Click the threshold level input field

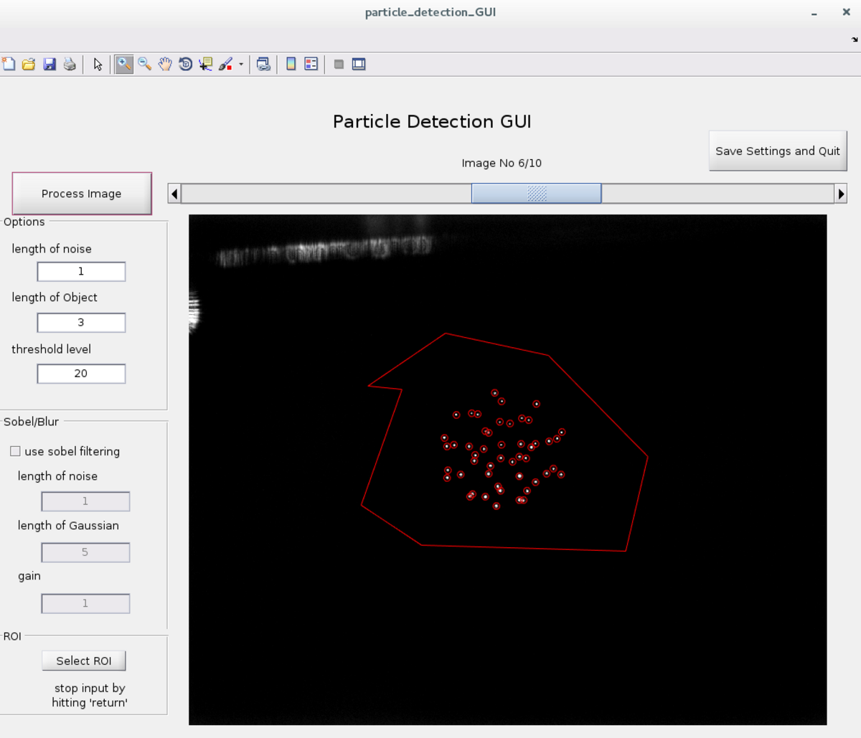[x=81, y=374]
